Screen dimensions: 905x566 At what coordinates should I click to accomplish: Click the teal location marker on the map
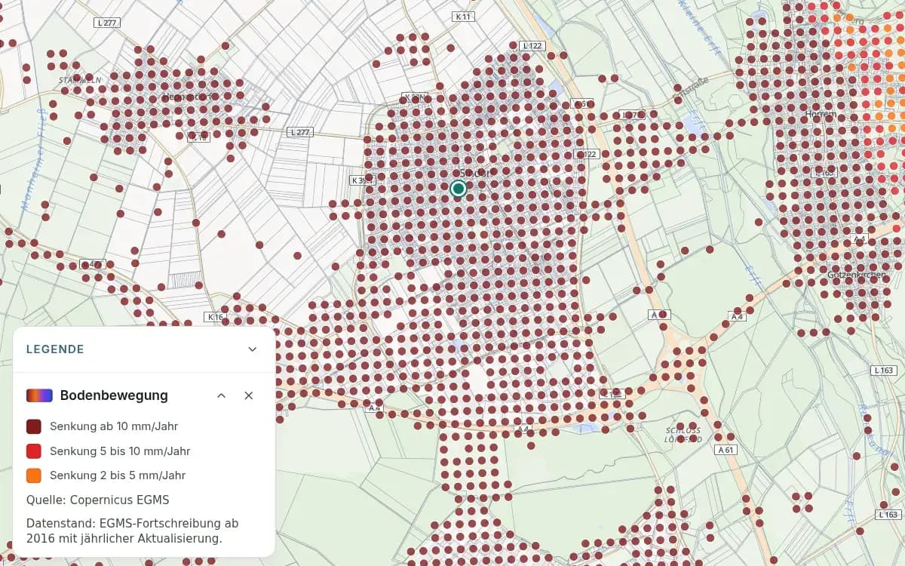pos(459,189)
